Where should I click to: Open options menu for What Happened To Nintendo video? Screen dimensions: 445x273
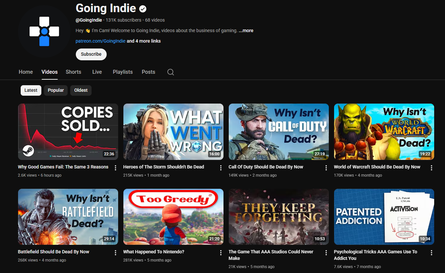coord(221,253)
